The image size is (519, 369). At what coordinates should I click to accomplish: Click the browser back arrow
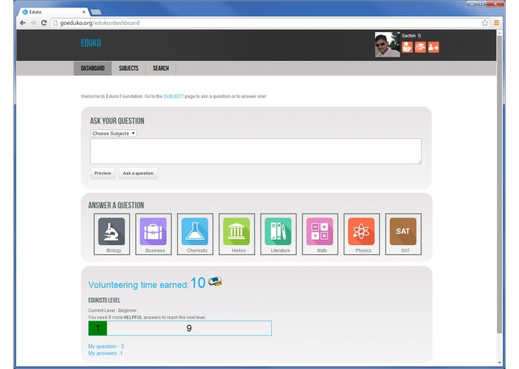point(22,23)
